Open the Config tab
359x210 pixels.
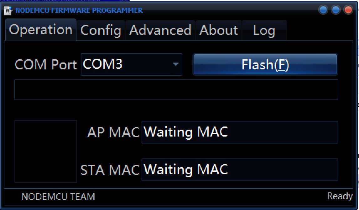tap(101, 30)
